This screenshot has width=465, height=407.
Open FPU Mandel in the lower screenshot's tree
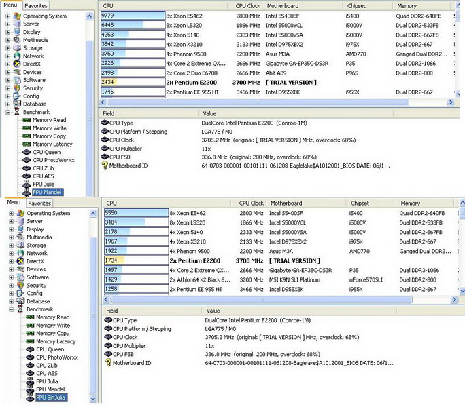click(50, 389)
